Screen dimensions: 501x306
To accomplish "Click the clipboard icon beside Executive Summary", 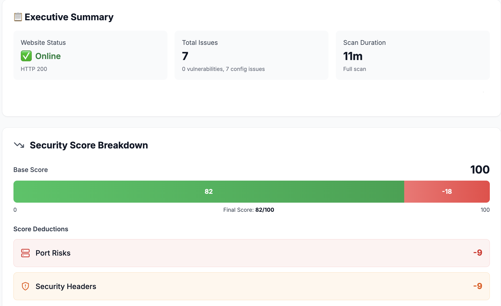I will 18,17.
